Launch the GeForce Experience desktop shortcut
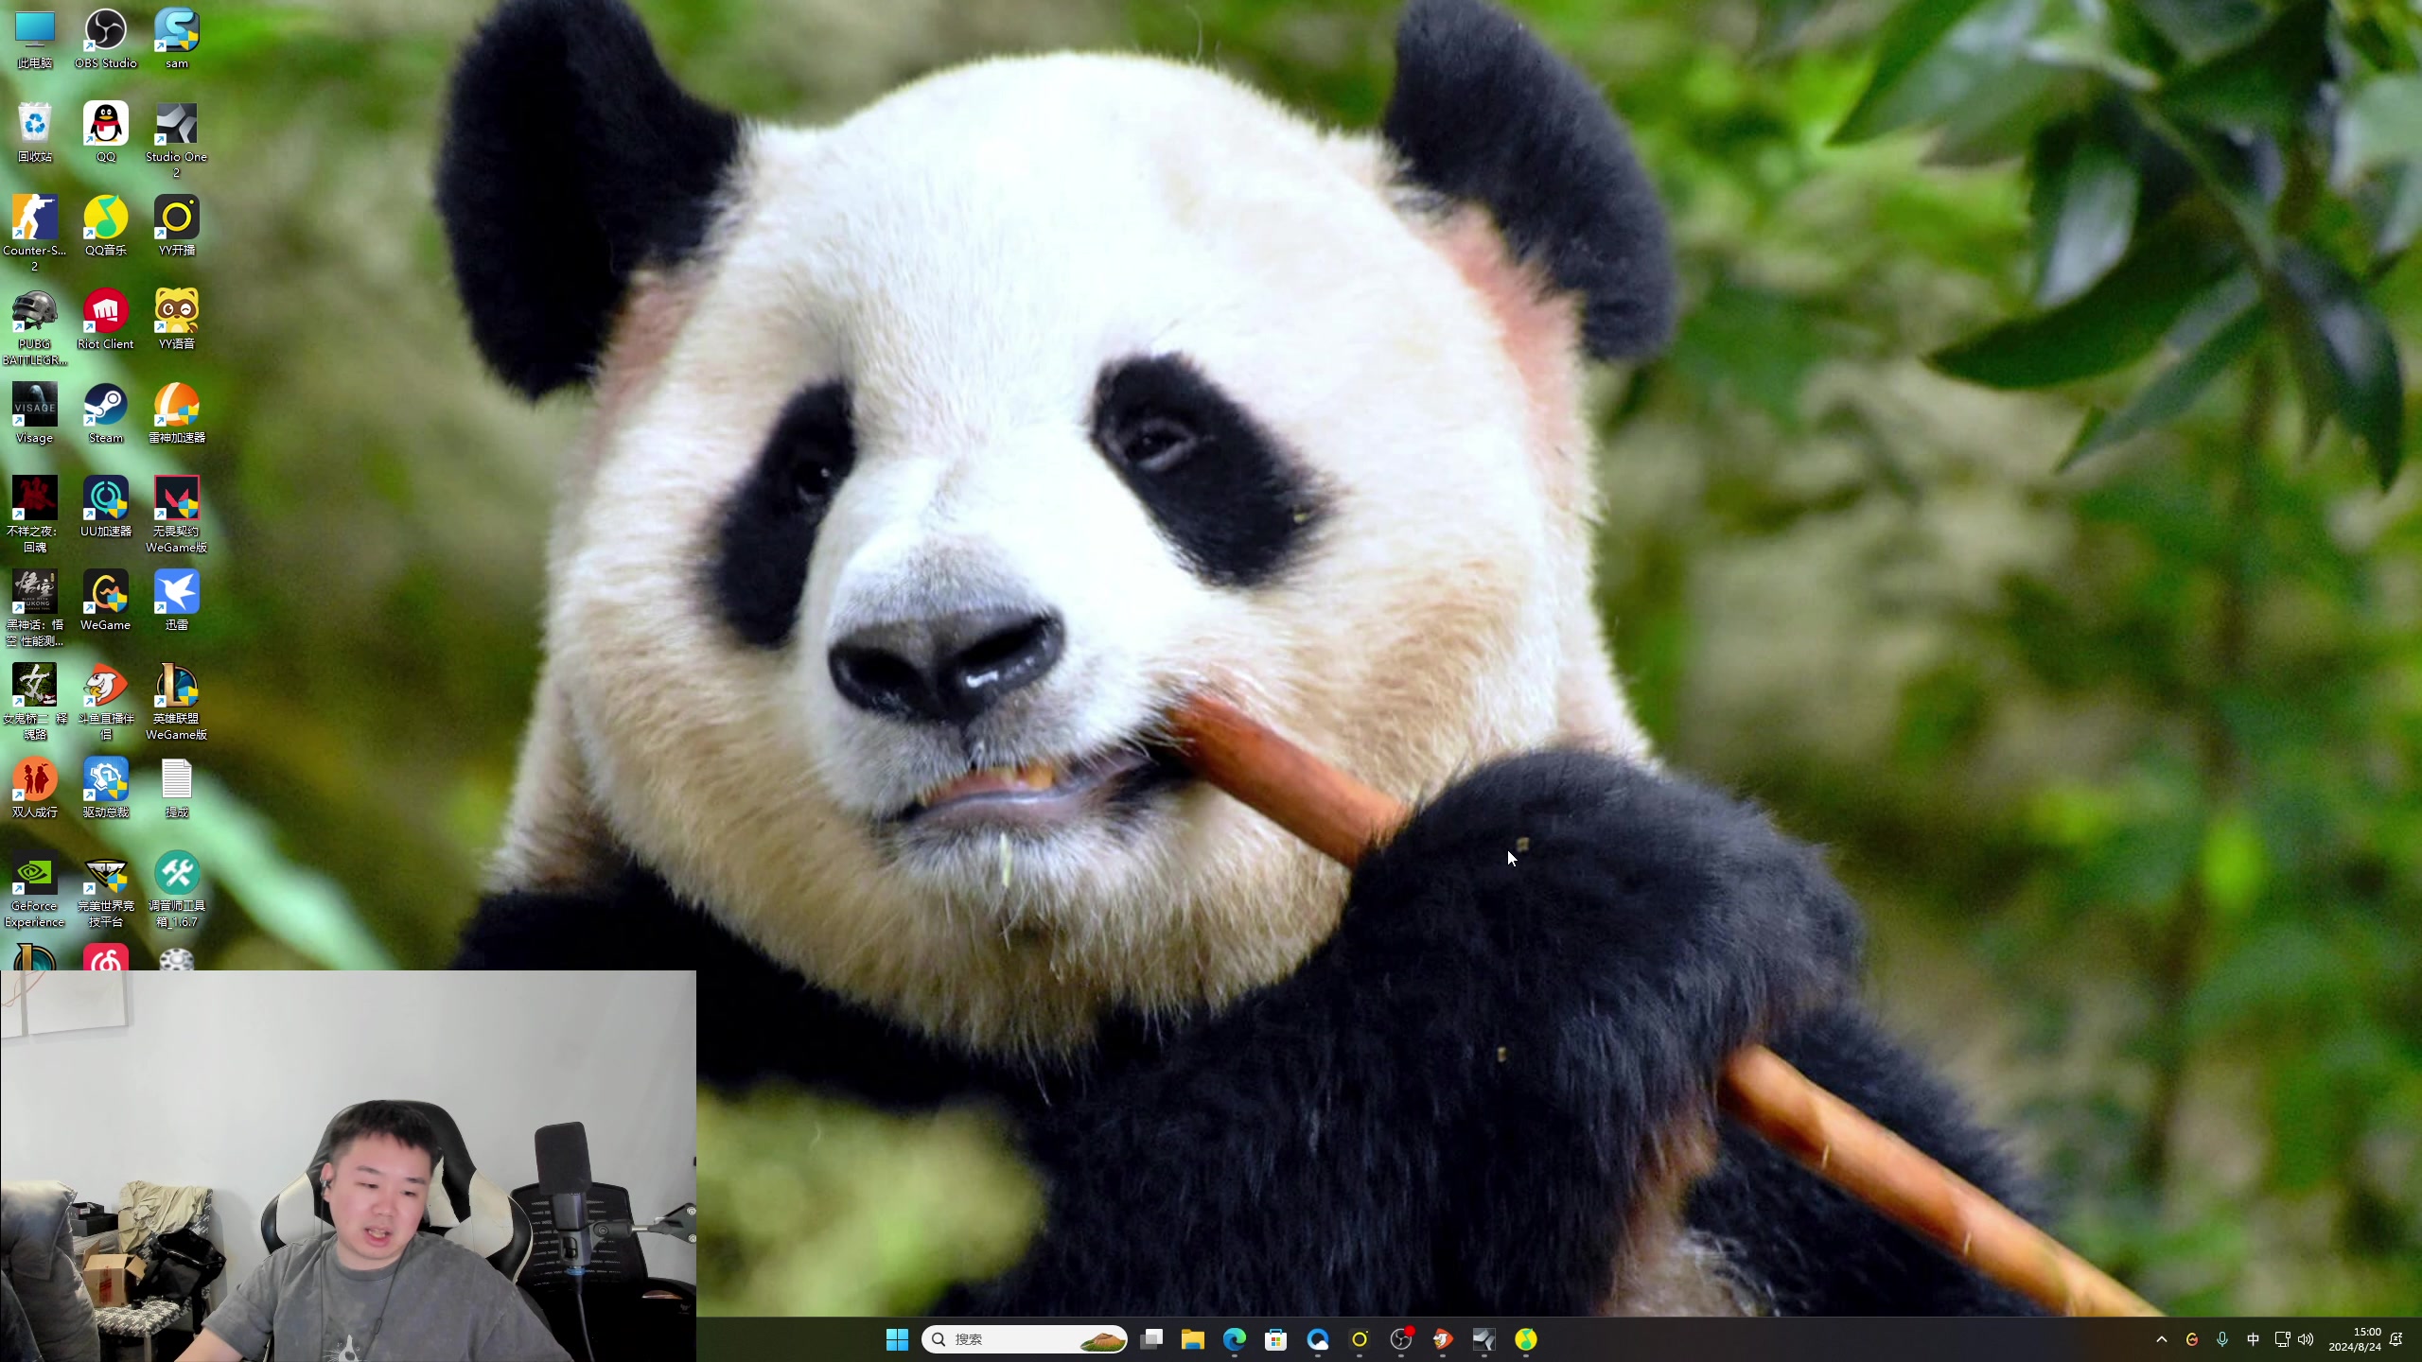Viewport: 2422px width, 1362px height. click(x=35, y=889)
